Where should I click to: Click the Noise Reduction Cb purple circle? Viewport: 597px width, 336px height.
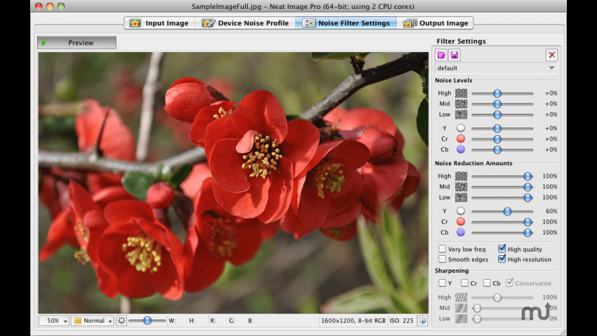(460, 232)
